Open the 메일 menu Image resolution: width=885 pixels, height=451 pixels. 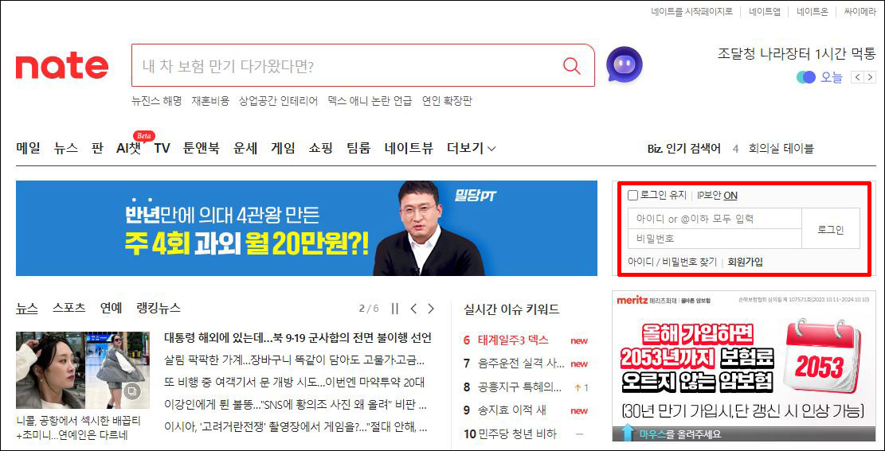(28, 148)
